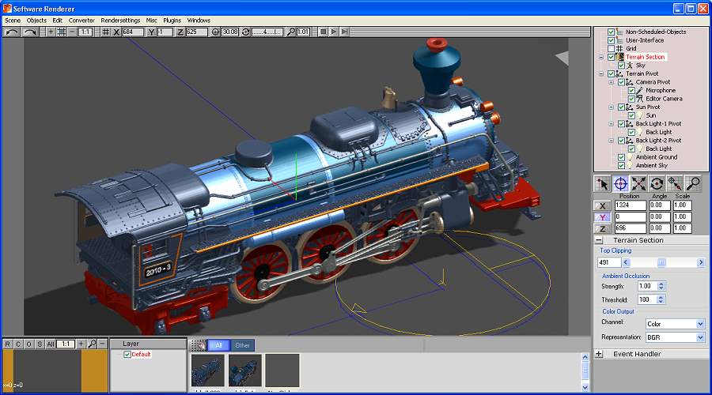Start playback with the play button
This screenshot has width=712, height=395.
[x=334, y=32]
